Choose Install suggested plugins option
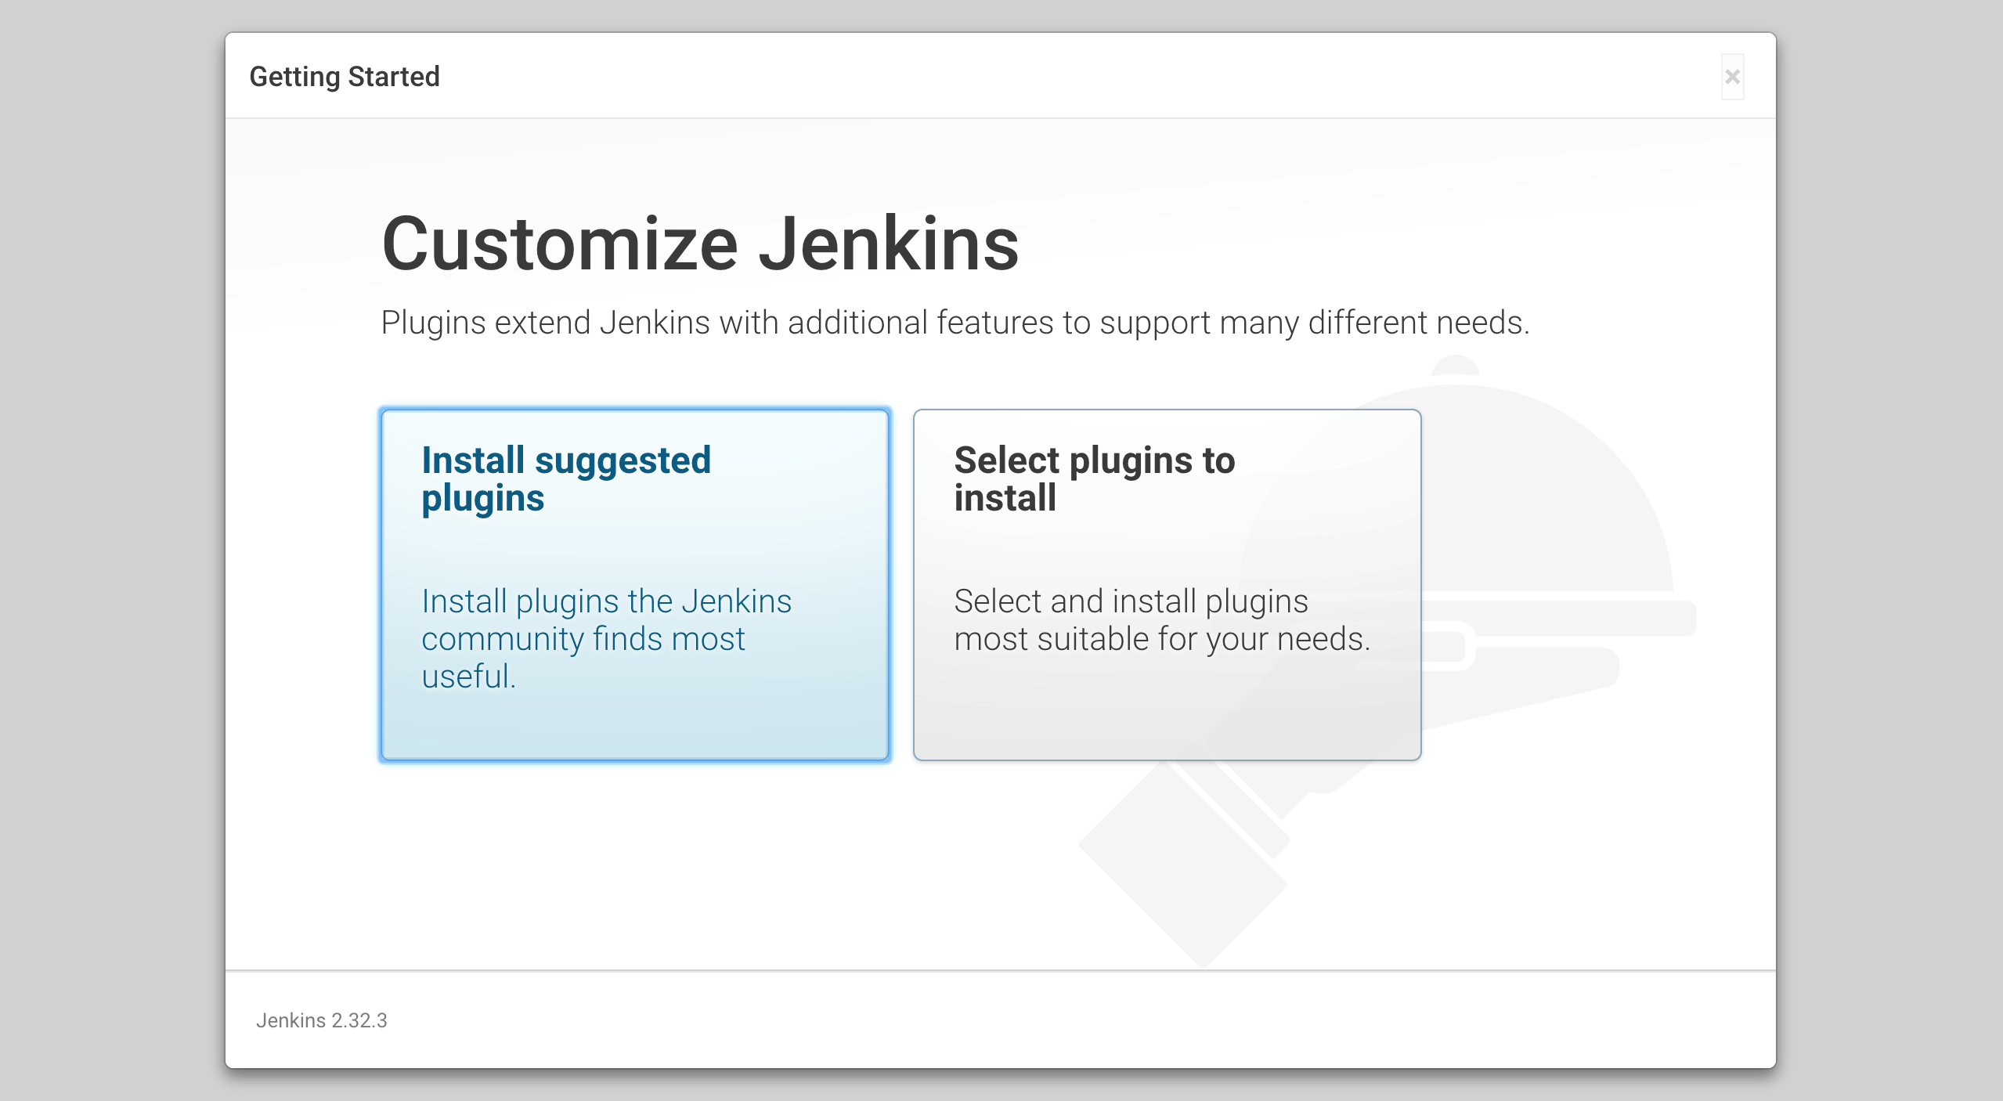 click(x=635, y=584)
